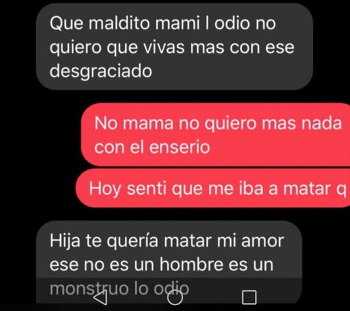
Task: Tap the word 'Hoy' in red bubble
Action: [x=105, y=189]
